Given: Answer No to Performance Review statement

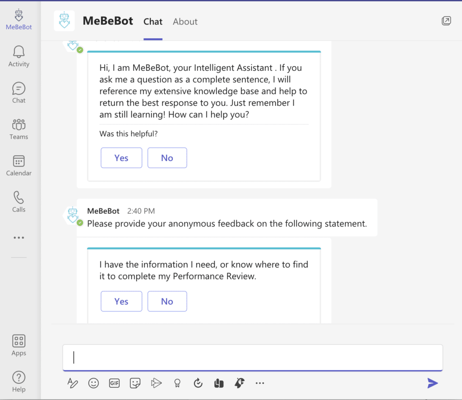Looking at the screenshot, I should (167, 301).
